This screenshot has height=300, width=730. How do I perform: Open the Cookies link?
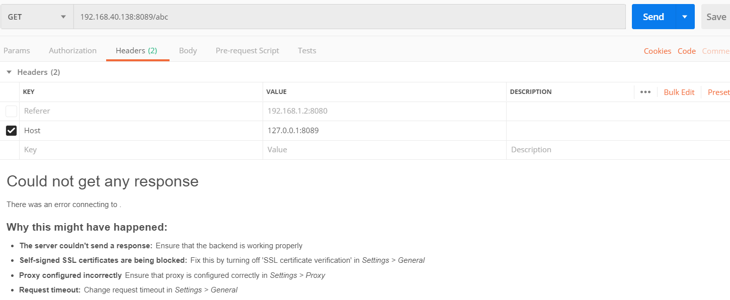tap(657, 51)
